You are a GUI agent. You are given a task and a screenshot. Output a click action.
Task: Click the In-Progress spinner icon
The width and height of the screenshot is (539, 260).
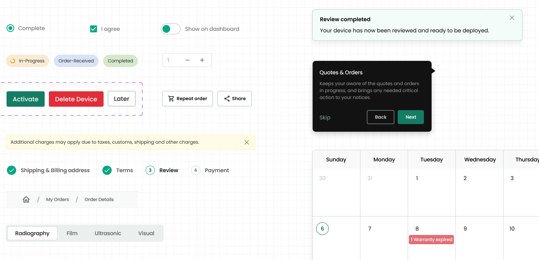coord(13,61)
